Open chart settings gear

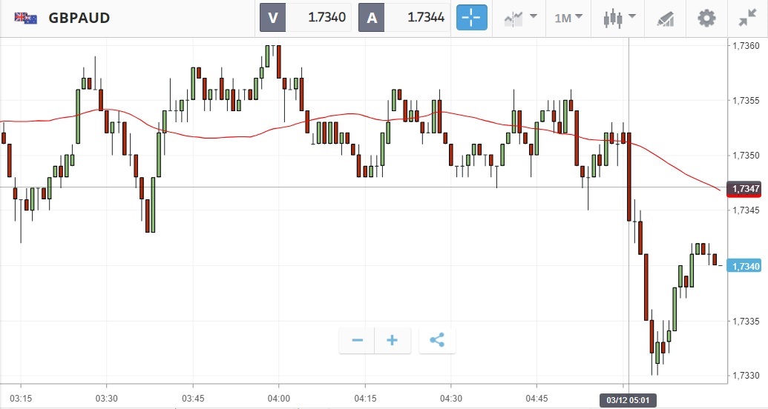[706, 18]
